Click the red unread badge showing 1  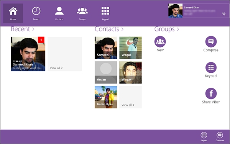[x=41, y=40]
